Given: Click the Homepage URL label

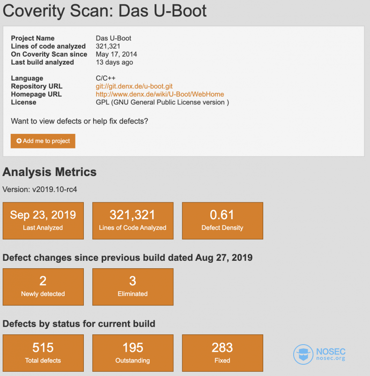Looking at the screenshot, I should [36, 94].
